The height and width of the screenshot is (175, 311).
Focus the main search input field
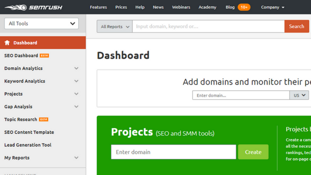click(209, 26)
